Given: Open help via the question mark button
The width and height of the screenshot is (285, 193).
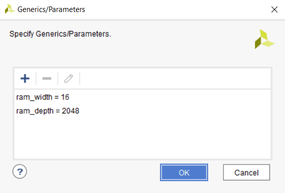Looking at the screenshot, I should pyautogui.click(x=19, y=171).
